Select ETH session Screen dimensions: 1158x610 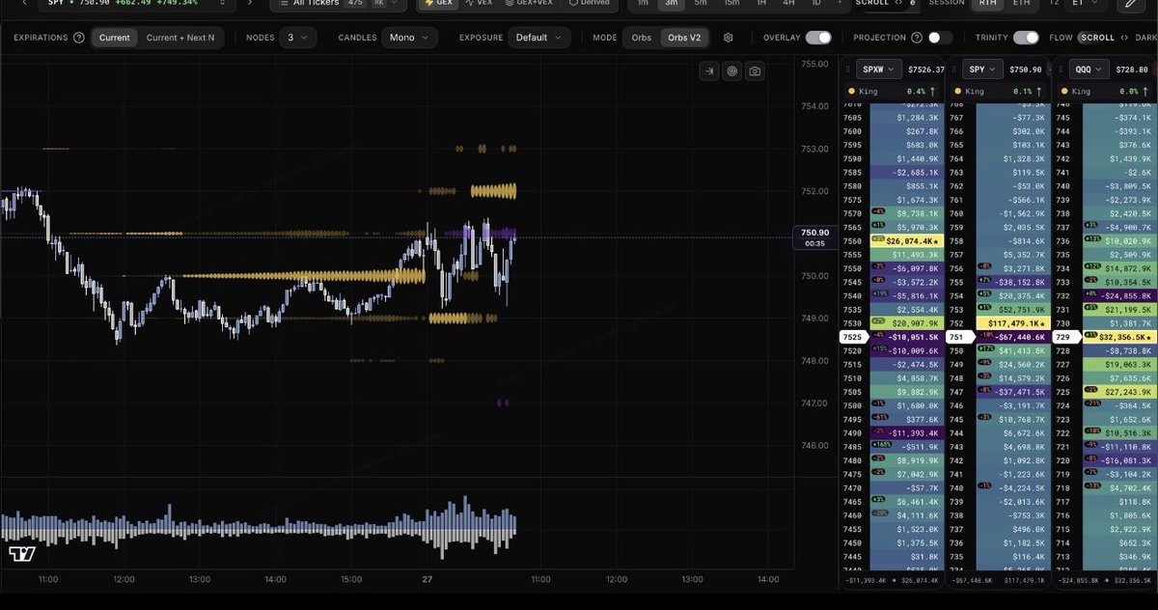(x=1021, y=3)
